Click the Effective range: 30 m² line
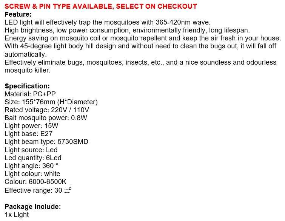Screen dimensions: 285x221 pyautogui.click(x=38, y=190)
